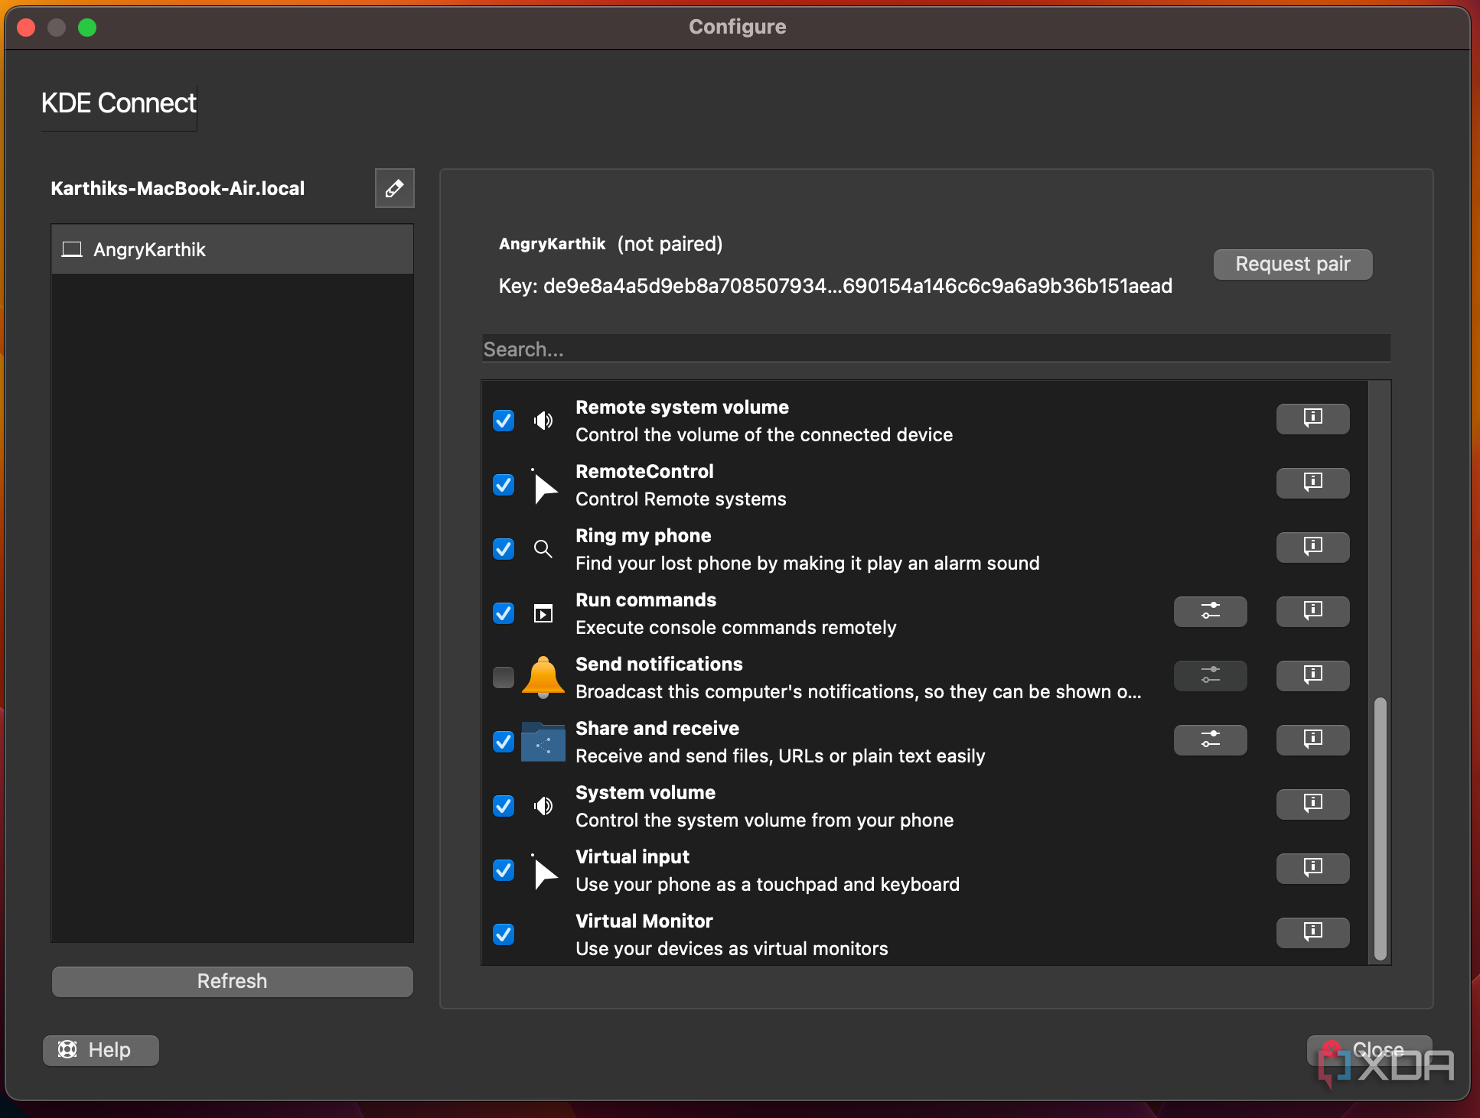Click the pencil icon to rename the device
1480x1118 pixels.
coord(393,188)
